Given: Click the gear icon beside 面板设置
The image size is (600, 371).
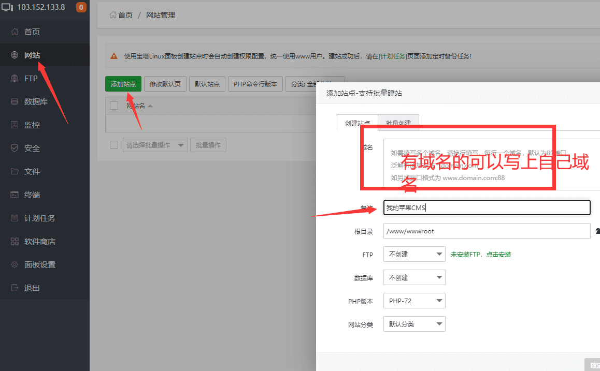Looking at the screenshot, I should coord(15,265).
